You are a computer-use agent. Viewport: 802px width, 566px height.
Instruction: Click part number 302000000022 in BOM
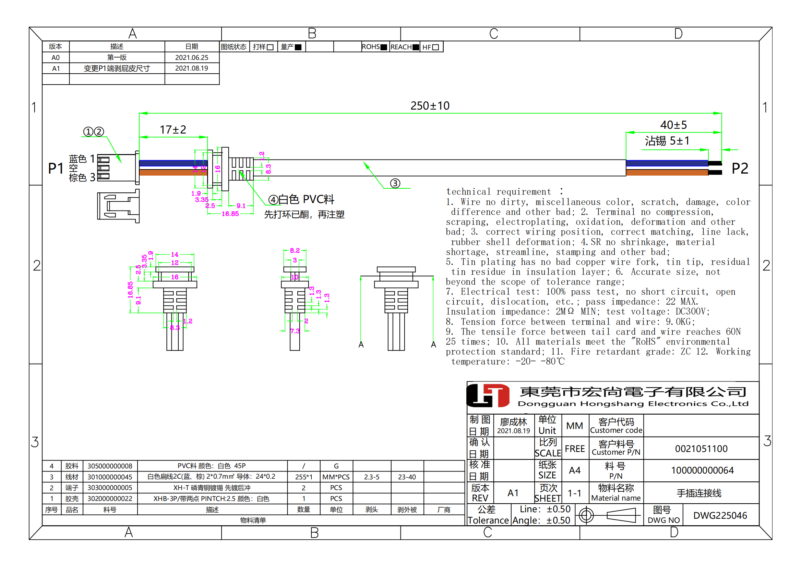[x=110, y=499]
